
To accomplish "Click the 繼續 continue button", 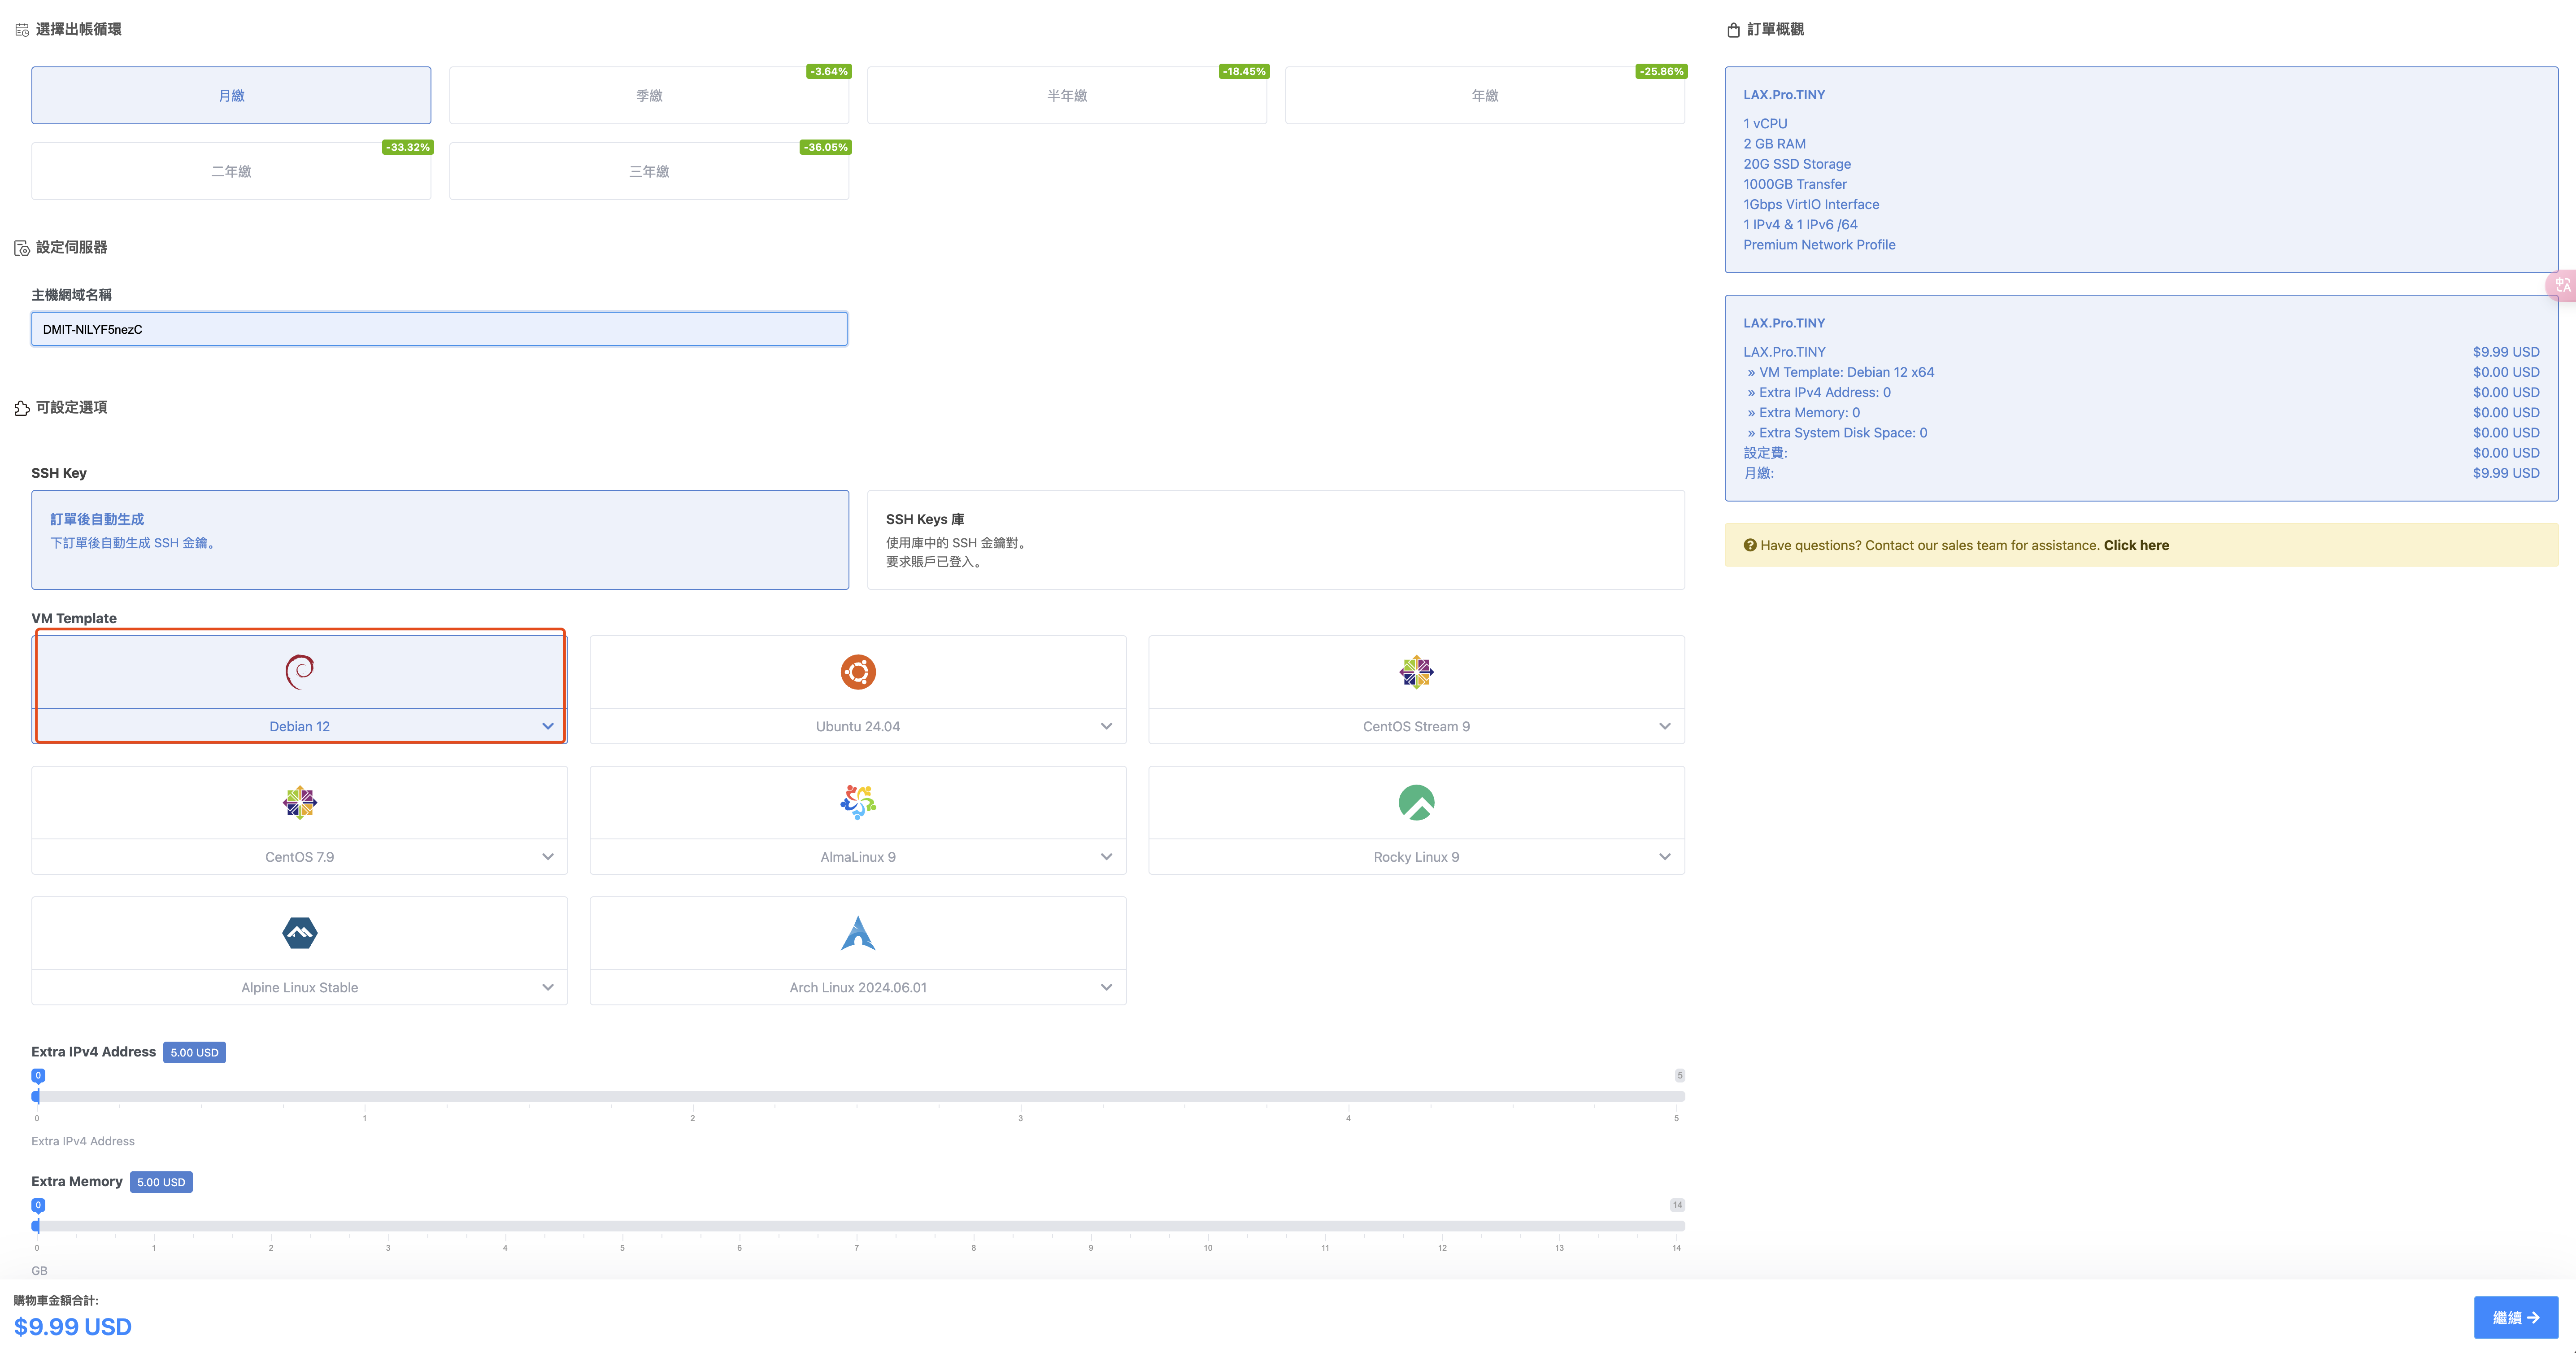I will coord(2515,1317).
